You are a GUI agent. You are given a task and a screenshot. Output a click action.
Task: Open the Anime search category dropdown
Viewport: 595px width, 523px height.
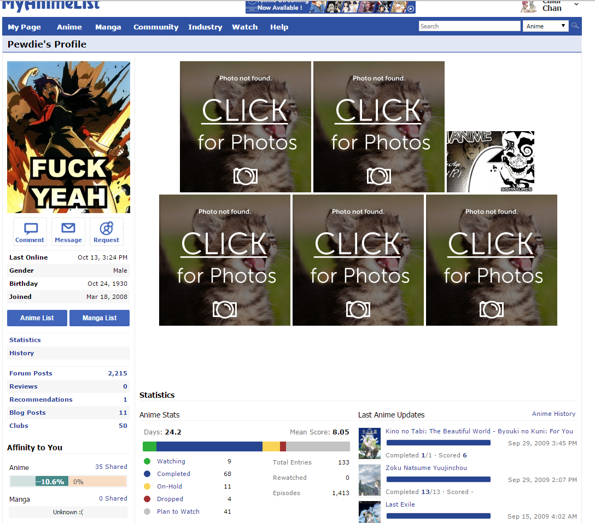tap(545, 26)
